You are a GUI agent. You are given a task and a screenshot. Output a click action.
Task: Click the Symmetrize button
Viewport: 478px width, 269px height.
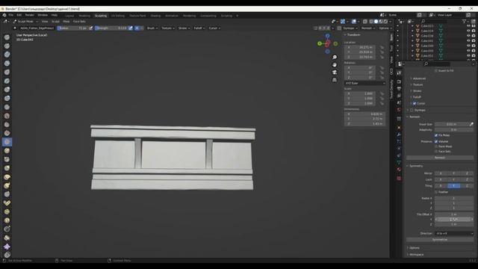440,240
